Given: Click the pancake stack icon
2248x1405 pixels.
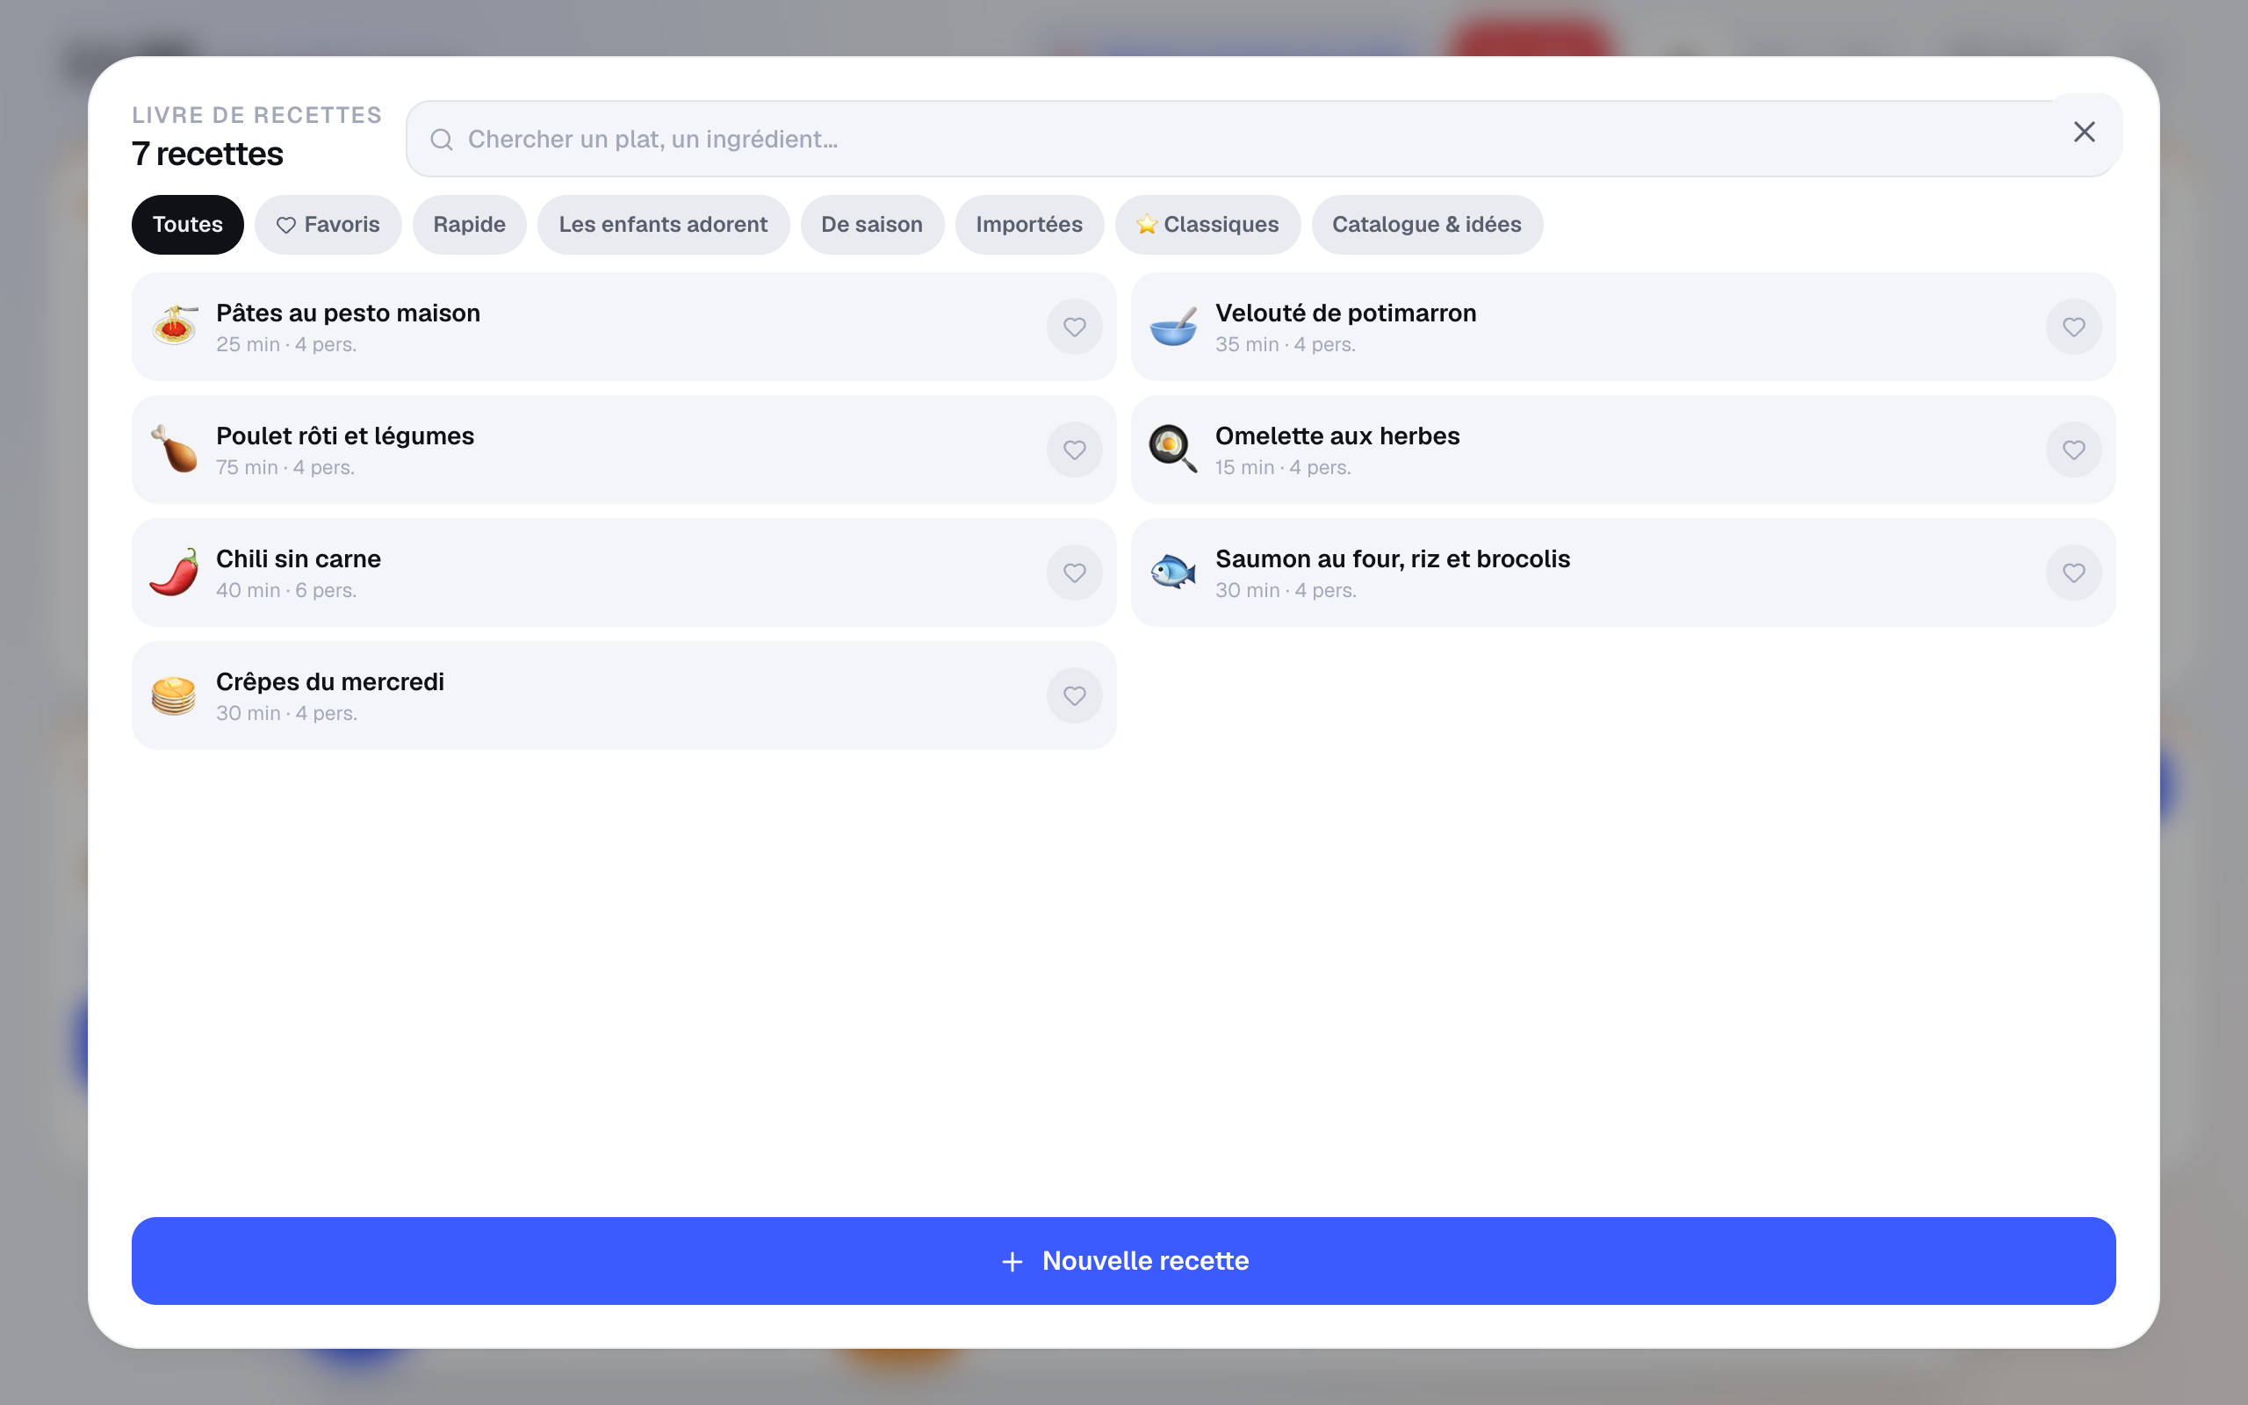Looking at the screenshot, I should click(x=175, y=695).
